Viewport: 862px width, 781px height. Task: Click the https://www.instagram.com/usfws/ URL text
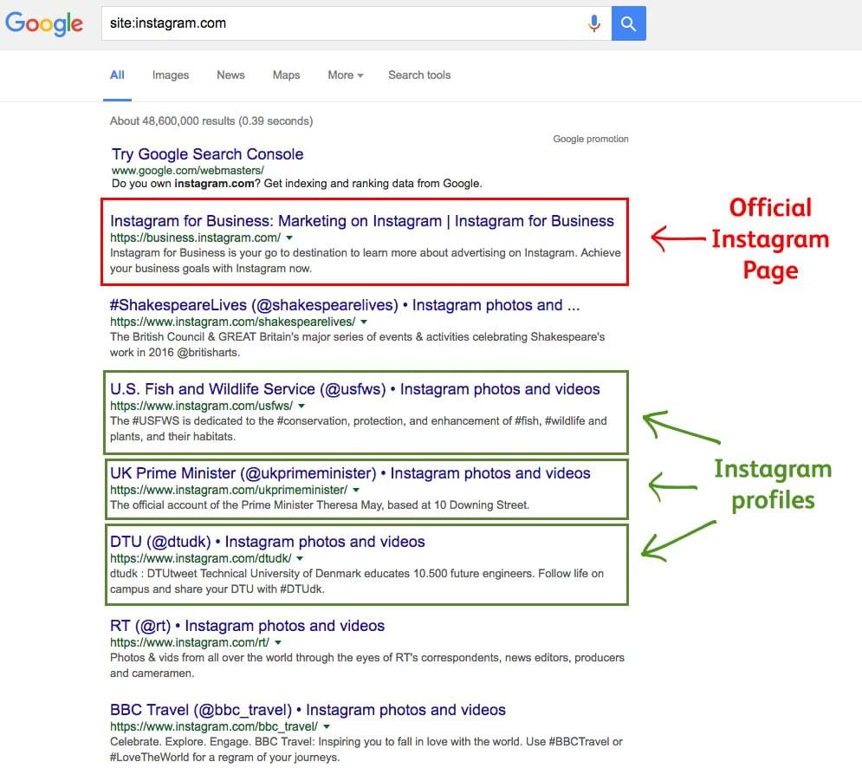201,406
